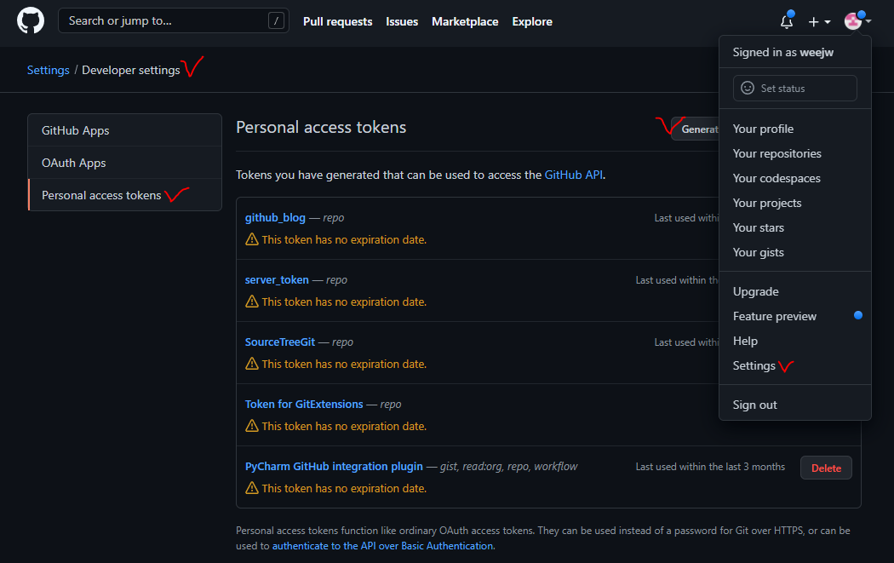
Task: Click Set status in the user menu
Action: coord(794,89)
